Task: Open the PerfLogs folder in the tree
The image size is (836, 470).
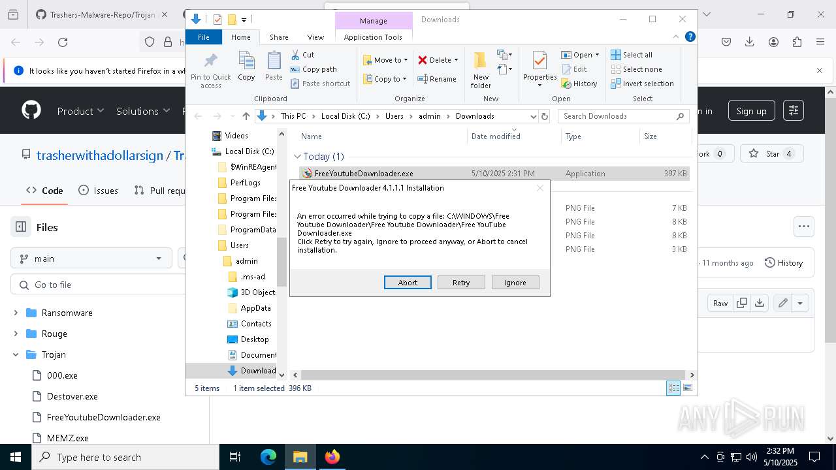Action: coord(245,183)
